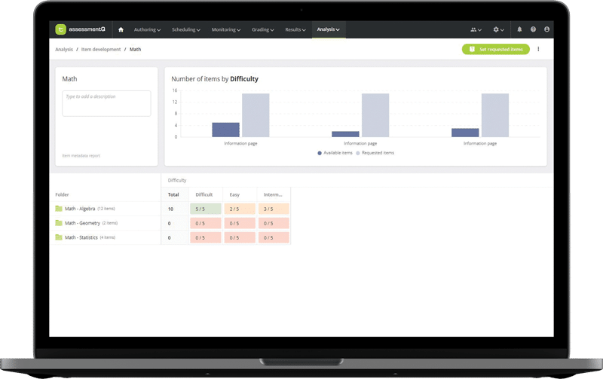
Task: Open the Monitoring menu
Action: pos(225,29)
